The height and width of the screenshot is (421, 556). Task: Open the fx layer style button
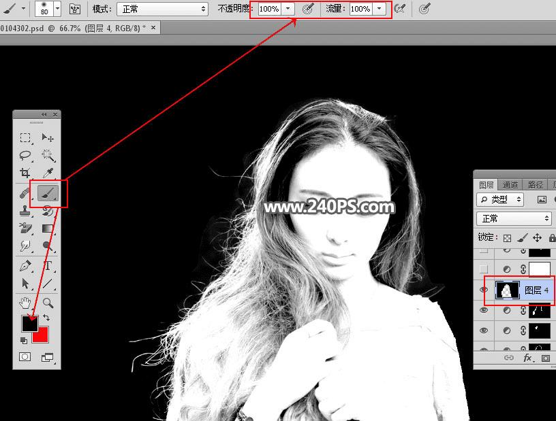pos(528,358)
